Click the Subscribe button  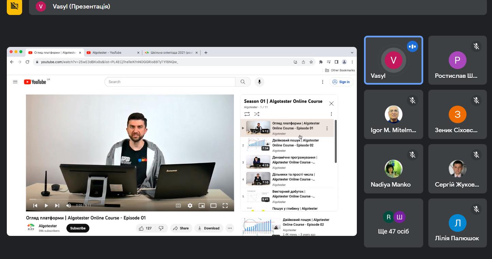(78, 228)
